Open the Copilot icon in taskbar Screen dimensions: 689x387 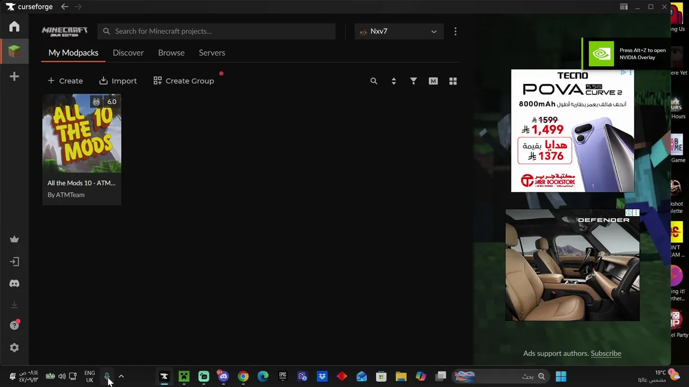click(421, 376)
